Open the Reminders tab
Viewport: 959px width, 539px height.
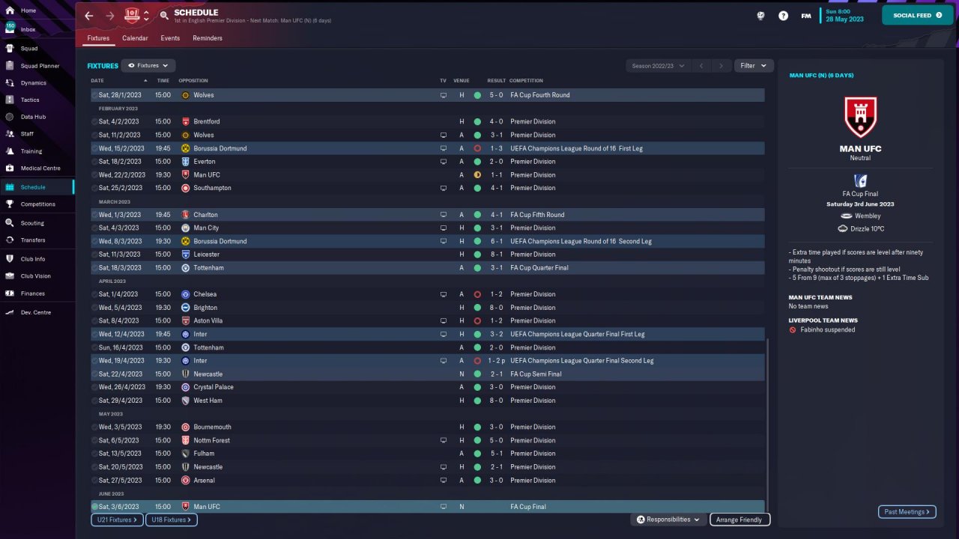pos(208,38)
